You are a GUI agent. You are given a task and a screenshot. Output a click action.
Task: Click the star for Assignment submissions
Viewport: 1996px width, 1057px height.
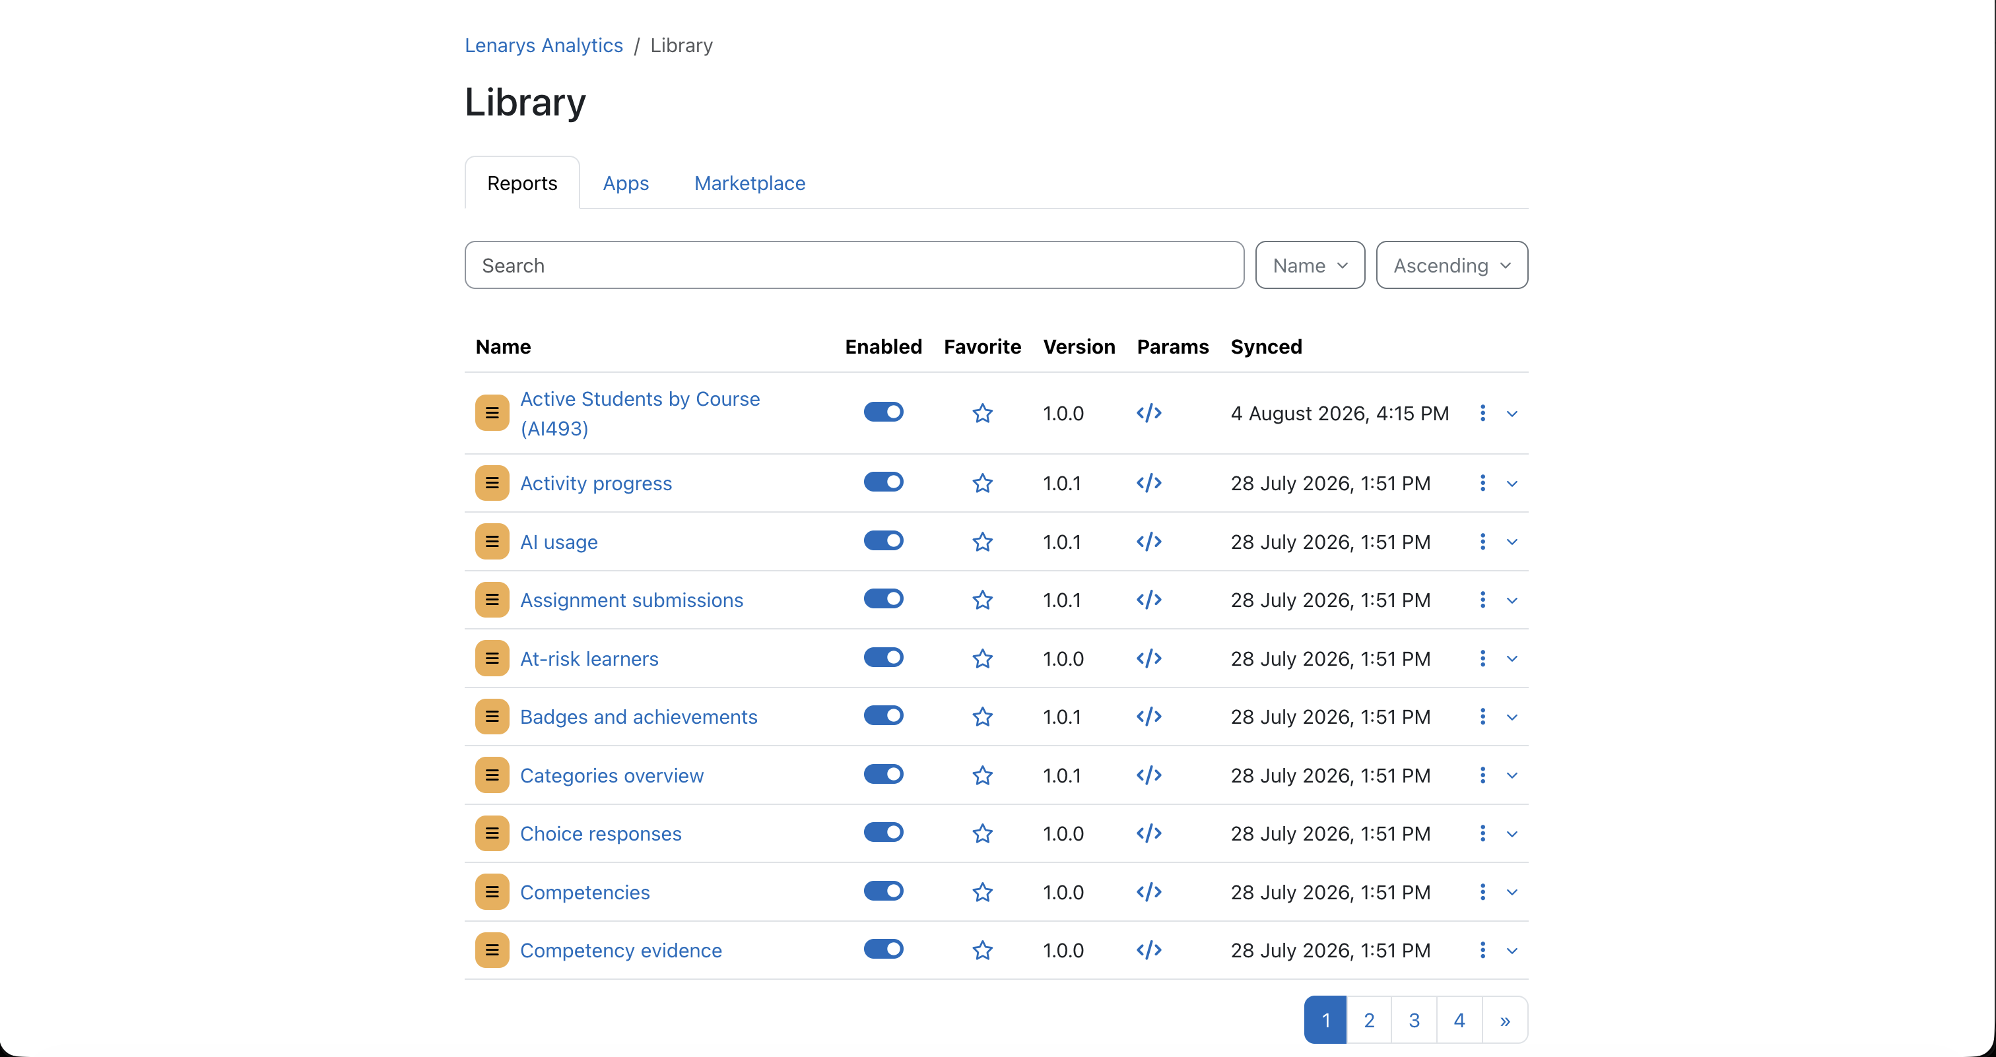(983, 600)
